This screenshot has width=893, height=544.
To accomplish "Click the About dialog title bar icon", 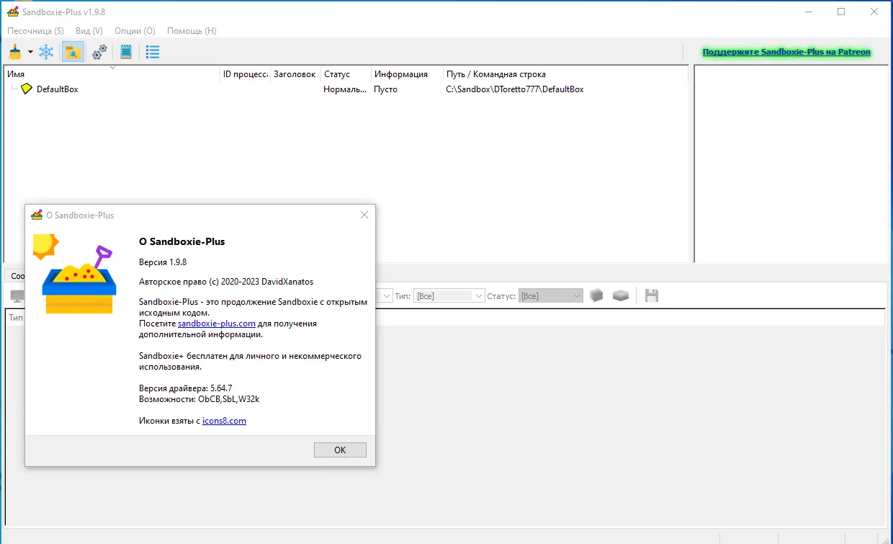I will point(37,215).
